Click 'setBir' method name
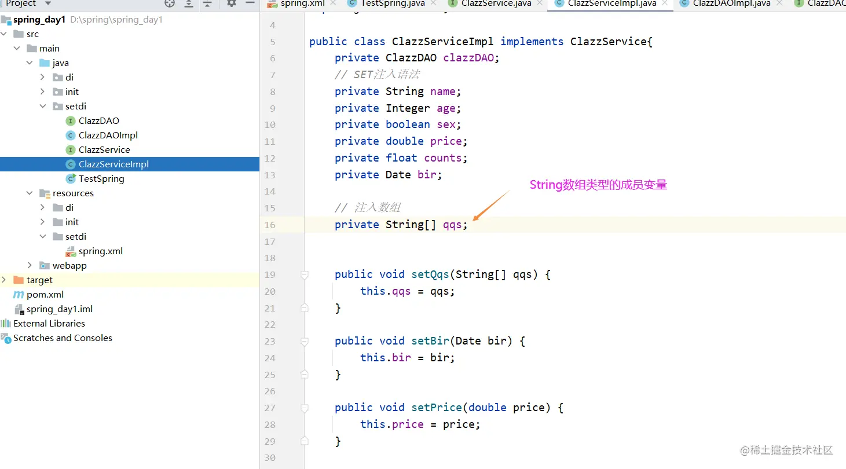This screenshot has width=846, height=469. point(430,341)
